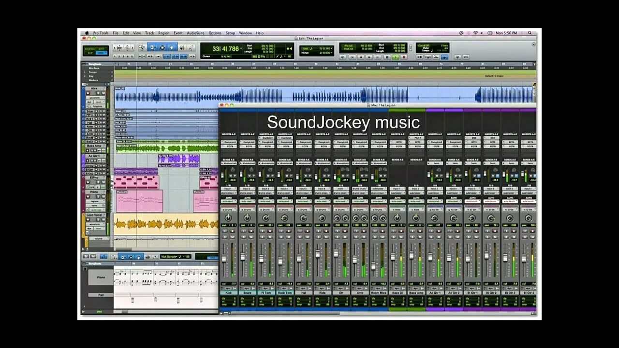Open Edit window toolbar options menu
The image size is (619, 348).
(534, 44)
